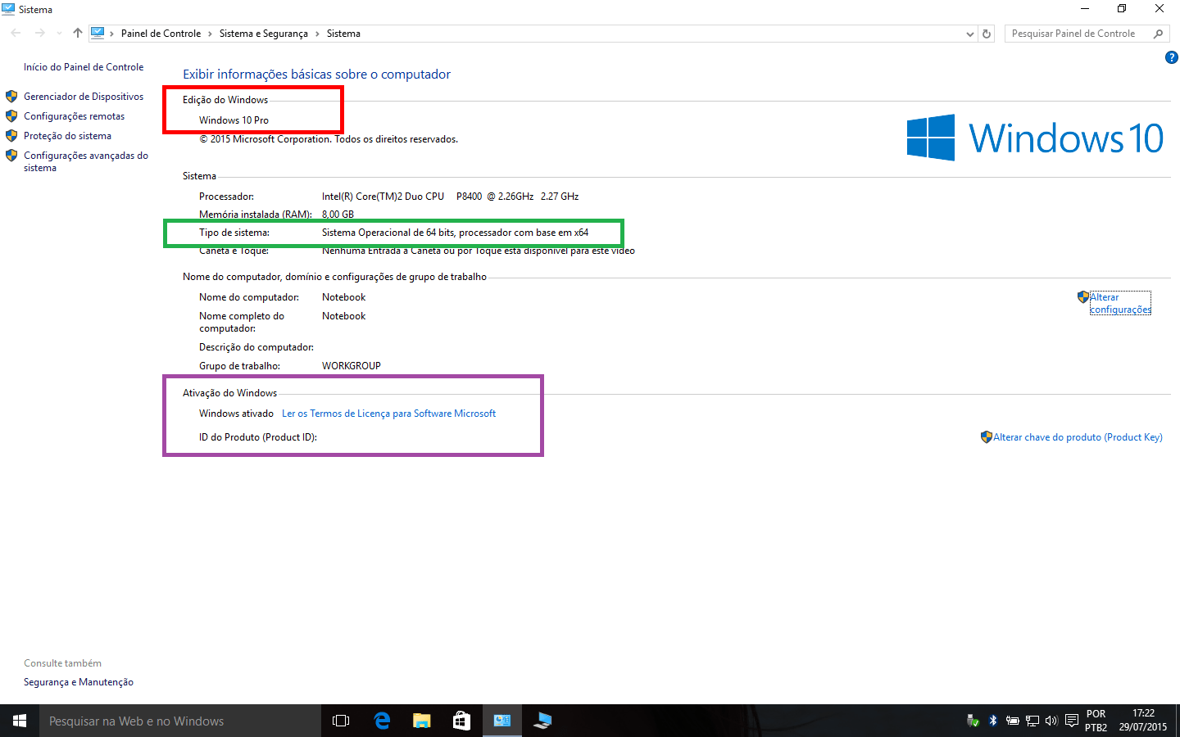
Task: Open Segurança e Manutenção link
Action: coord(79,682)
